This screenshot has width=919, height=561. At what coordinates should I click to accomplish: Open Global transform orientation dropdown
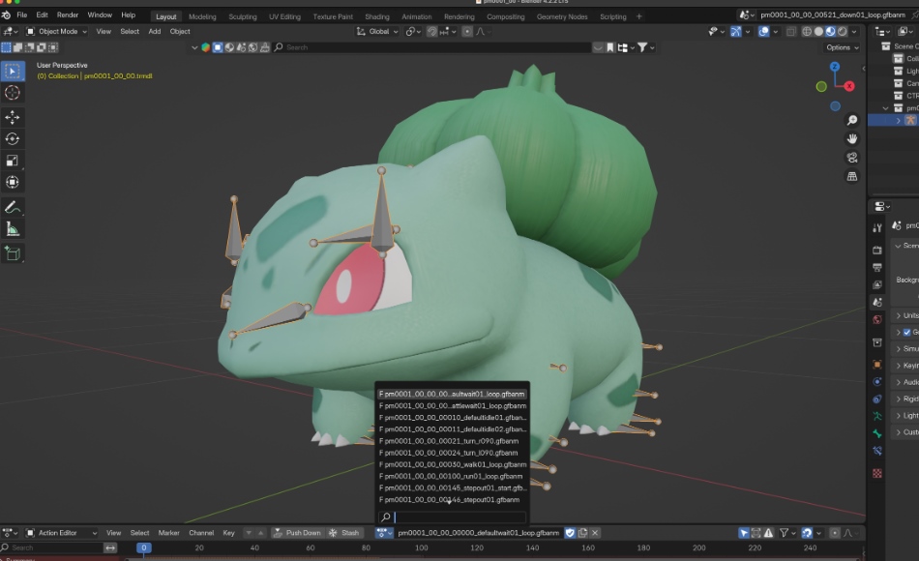[x=377, y=32]
